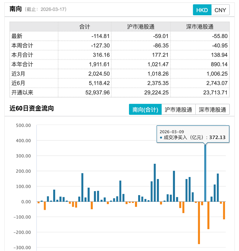Click the tooltip showing 372.13 亿元
The image size is (239, 251).
192,134
